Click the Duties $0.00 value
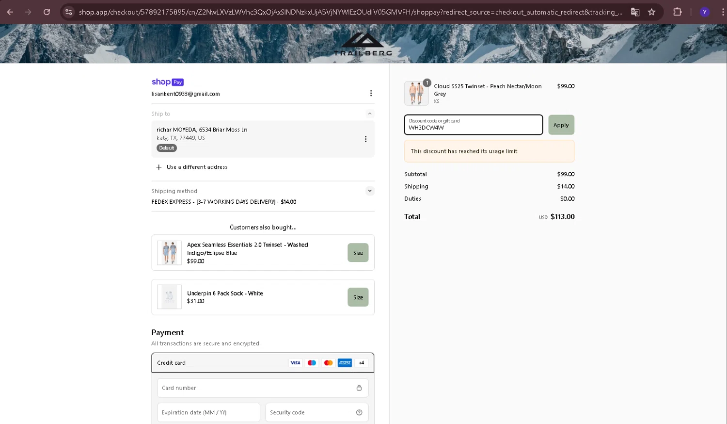 (568, 199)
